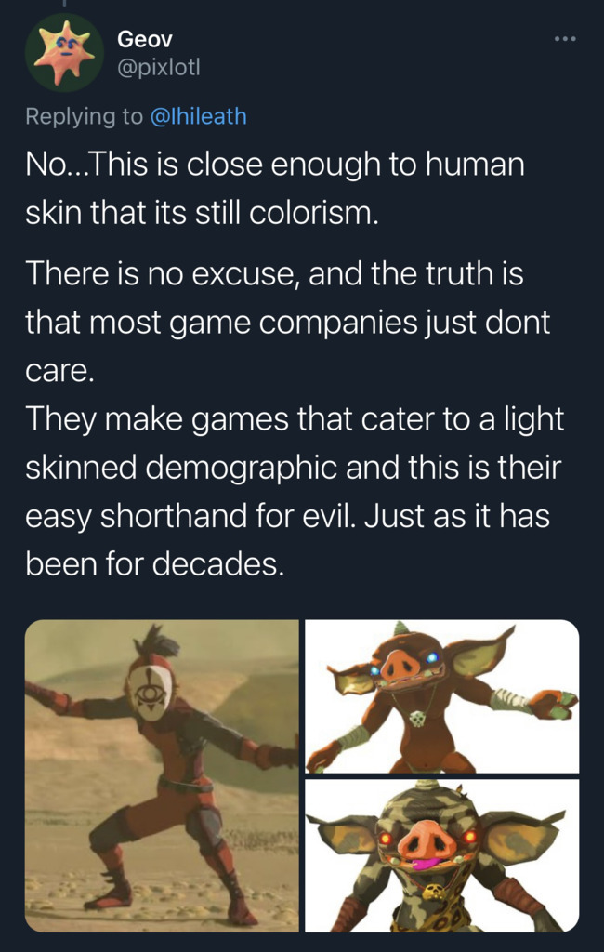
Task: Open the Geov display name profile
Action: 145,39
